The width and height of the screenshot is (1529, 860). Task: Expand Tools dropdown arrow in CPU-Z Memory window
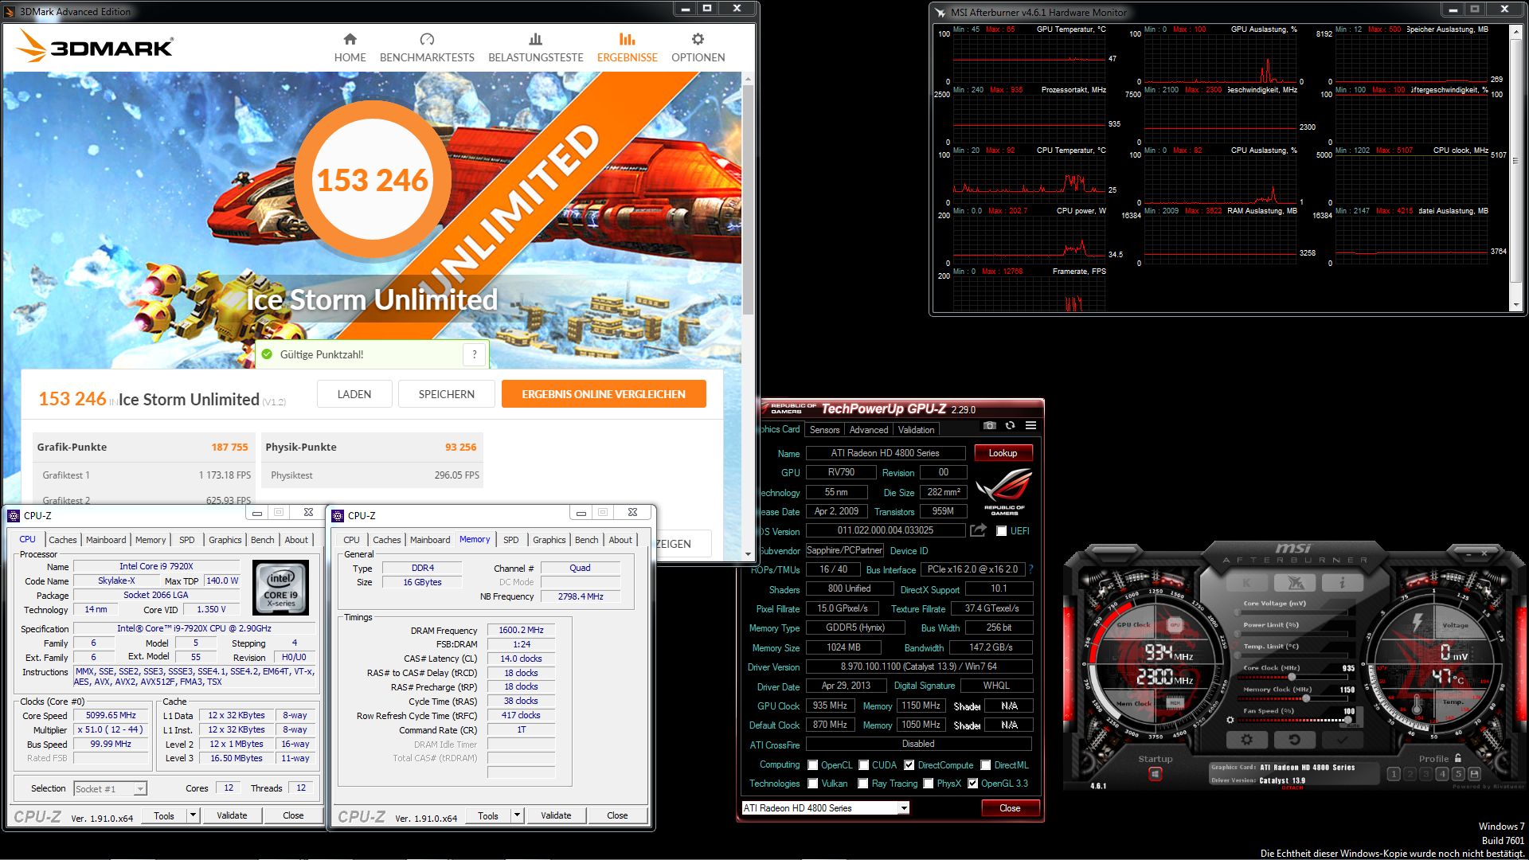[x=517, y=815]
